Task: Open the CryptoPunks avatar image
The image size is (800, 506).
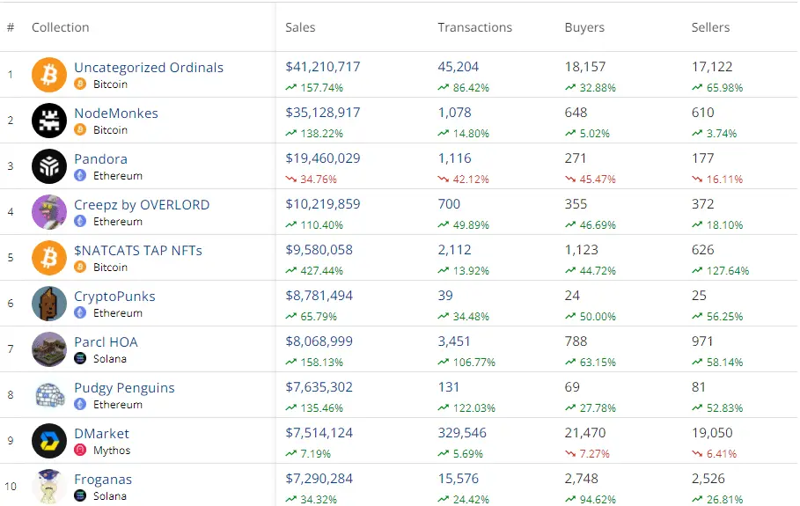Action: tap(49, 304)
